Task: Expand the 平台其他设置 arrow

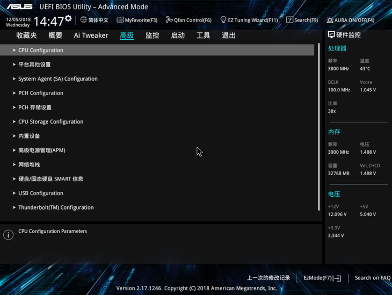Action: click(x=14, y=64)
